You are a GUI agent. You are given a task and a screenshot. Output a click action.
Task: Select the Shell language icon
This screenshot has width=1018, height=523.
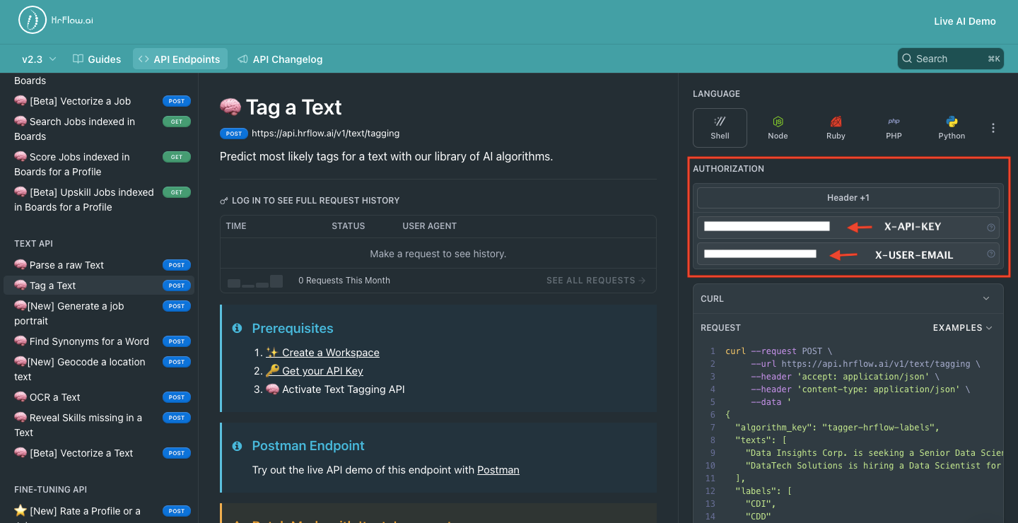coord(720,127)
